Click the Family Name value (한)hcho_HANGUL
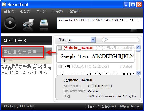The height and width of the screenshot is (111, 144). pyautogui.click(x=100, y=86)
